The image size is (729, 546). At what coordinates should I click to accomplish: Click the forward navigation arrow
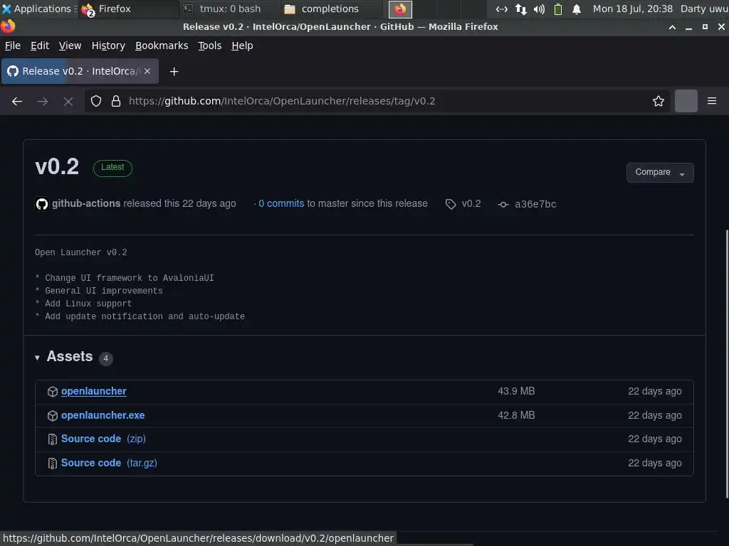pos(43,101)
